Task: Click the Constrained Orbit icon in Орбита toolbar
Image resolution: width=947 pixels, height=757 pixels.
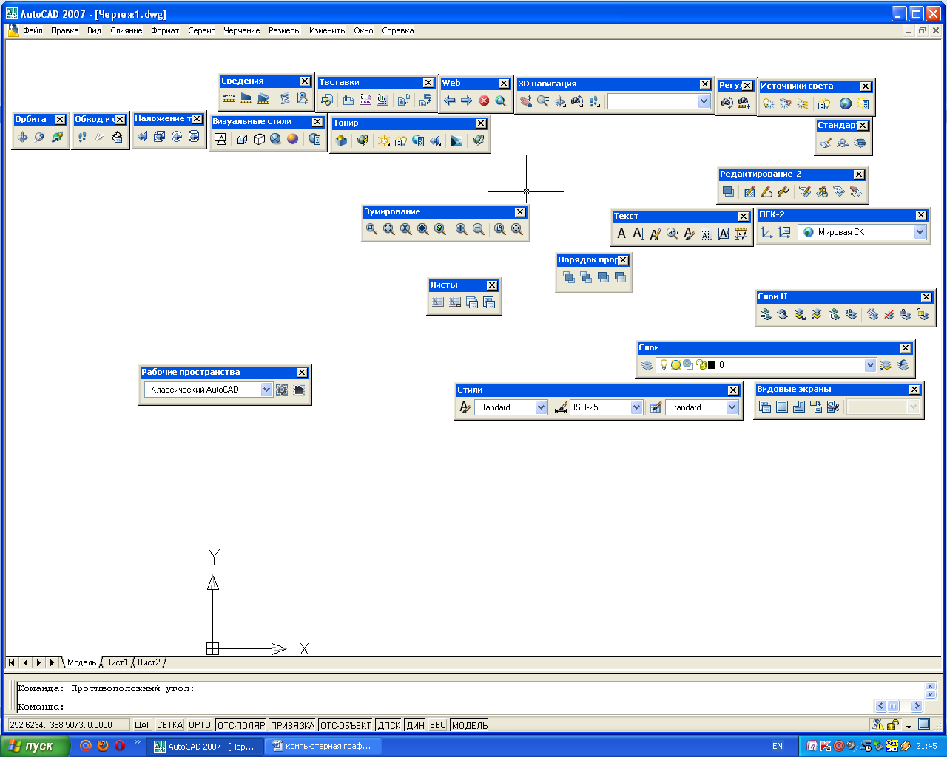Action: (x=23, y=137)
